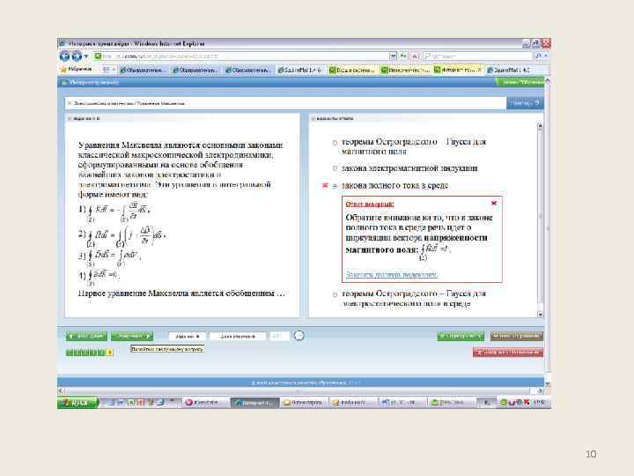Open the quick tabs list button
Image resolution: width=634 pixels, height=476 pixels.
click(x=106, y=70)
